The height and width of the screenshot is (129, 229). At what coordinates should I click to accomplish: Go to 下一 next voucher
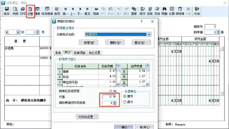pos(80,11)
